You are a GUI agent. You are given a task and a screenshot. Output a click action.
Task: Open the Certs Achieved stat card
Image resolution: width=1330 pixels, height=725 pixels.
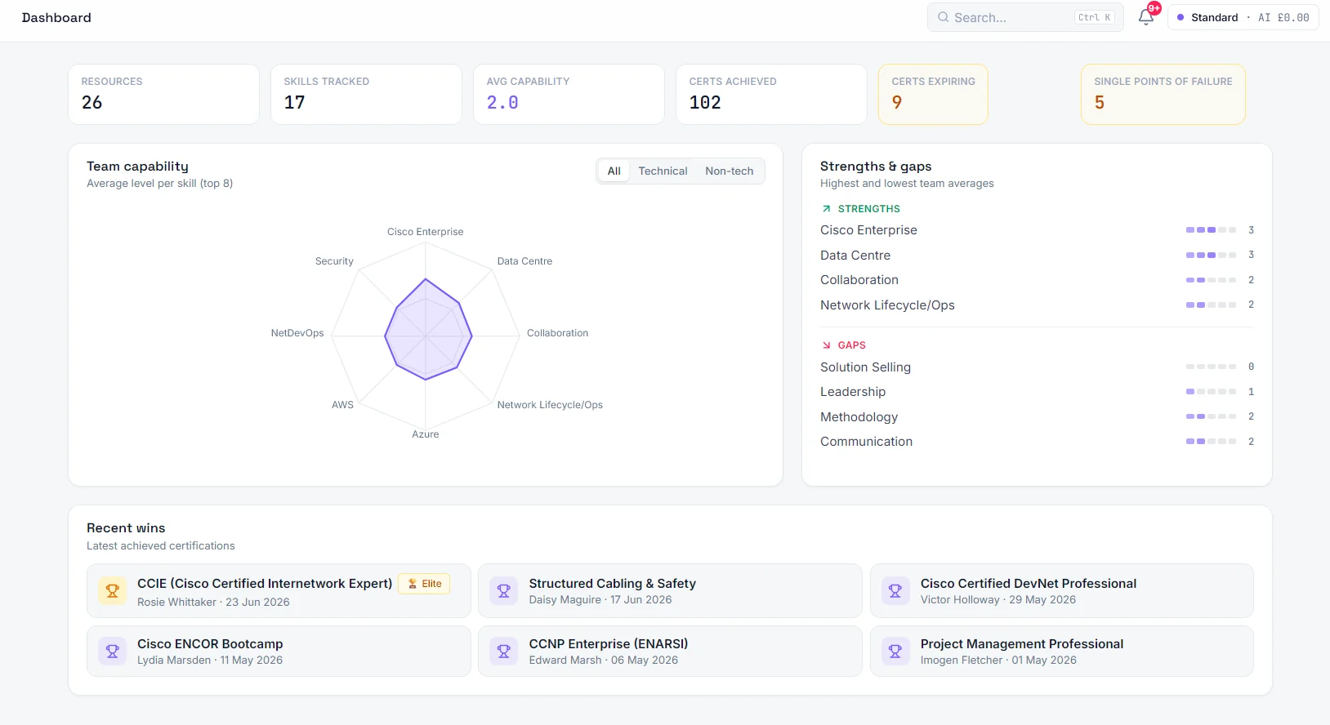[x=771, y=94]
